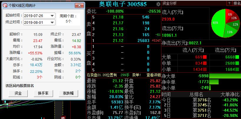Select the 资金分析 panel title
241x119 pixels.
[x=170, y=3]
